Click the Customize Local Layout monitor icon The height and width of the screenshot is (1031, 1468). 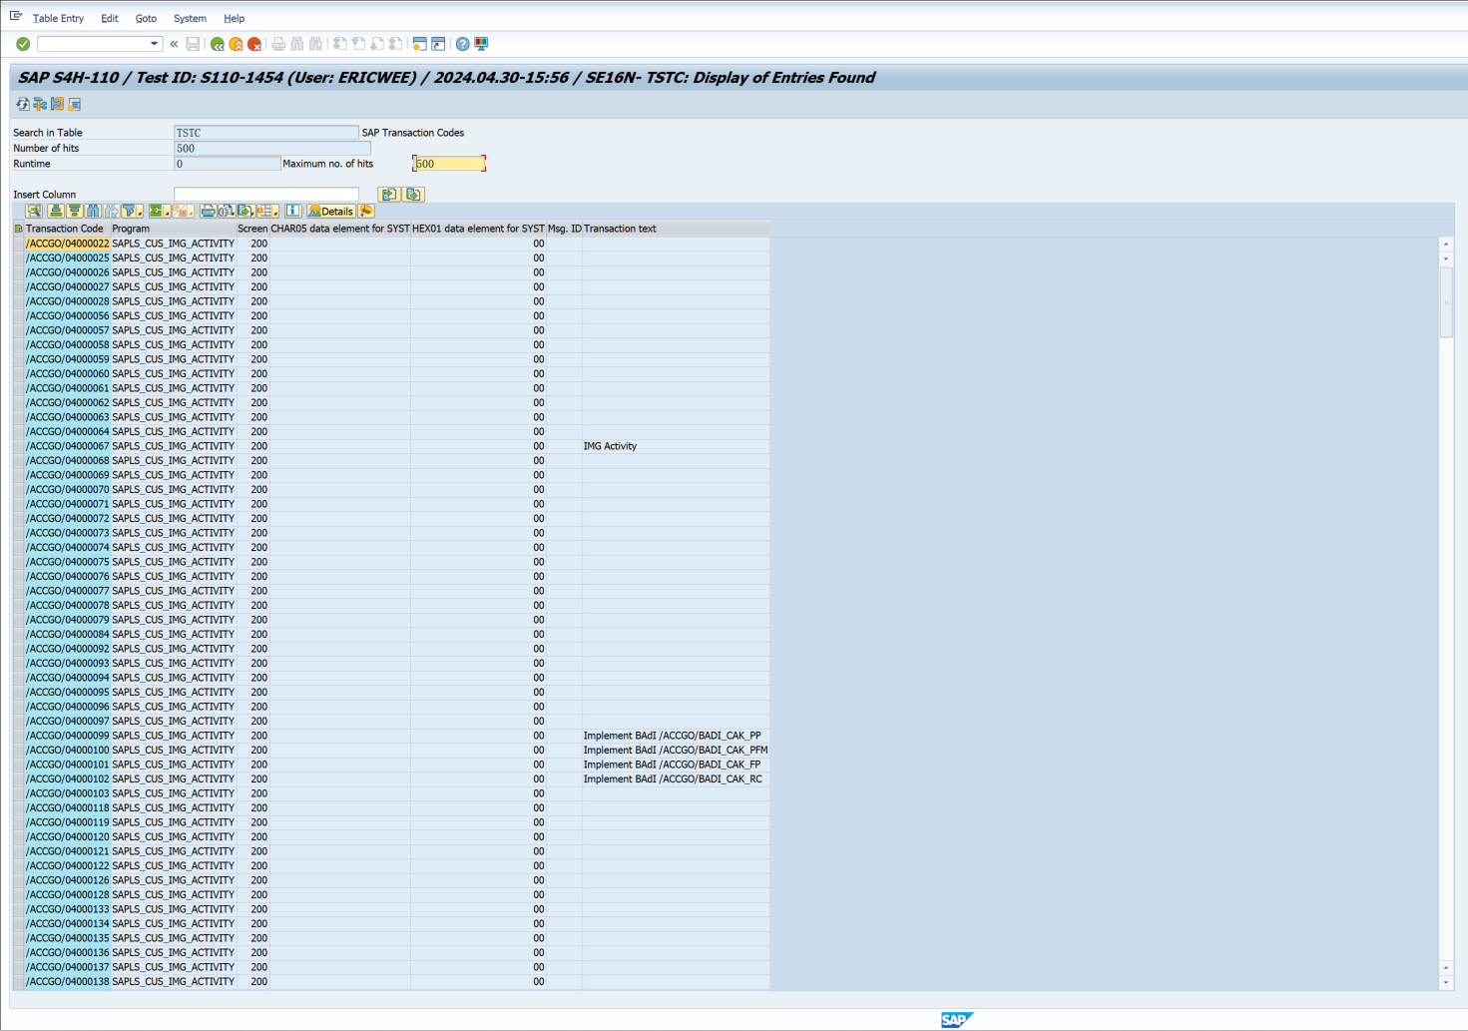(x=482, y=44)
